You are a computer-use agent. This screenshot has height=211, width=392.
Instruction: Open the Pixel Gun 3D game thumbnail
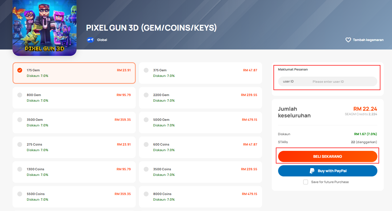pyautogui.click(x=45, y=28)
